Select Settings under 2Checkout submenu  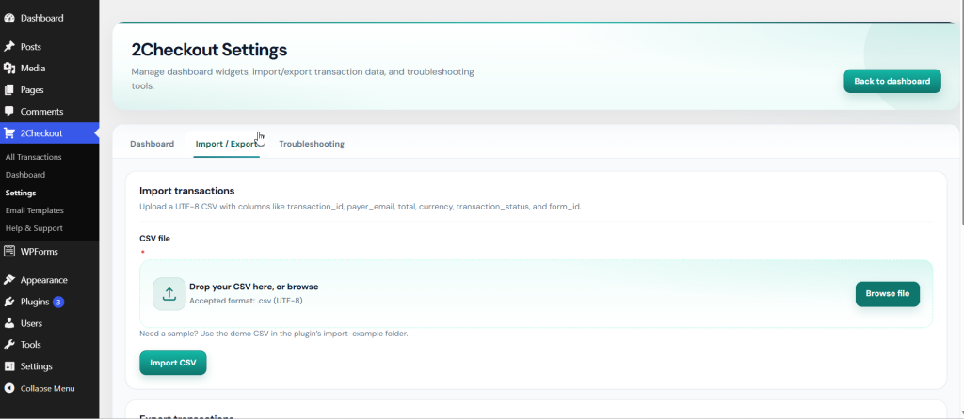point(21,193)
